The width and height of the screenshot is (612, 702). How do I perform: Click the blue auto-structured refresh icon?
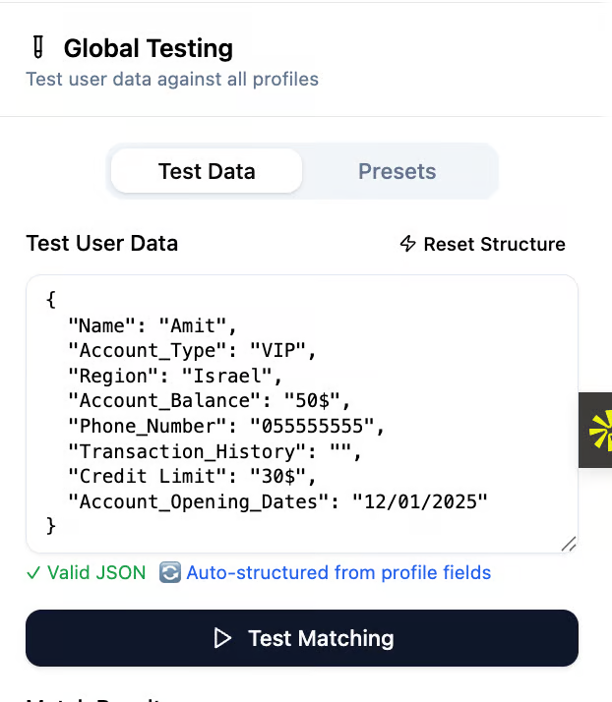point(170,572)
